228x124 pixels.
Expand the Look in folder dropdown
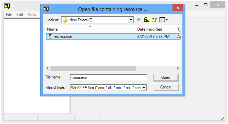click(x=131, y=20)
